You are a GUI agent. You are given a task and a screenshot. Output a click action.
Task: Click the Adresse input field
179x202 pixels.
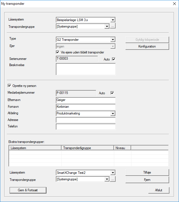pyautogui.click(x=86, y=120)
